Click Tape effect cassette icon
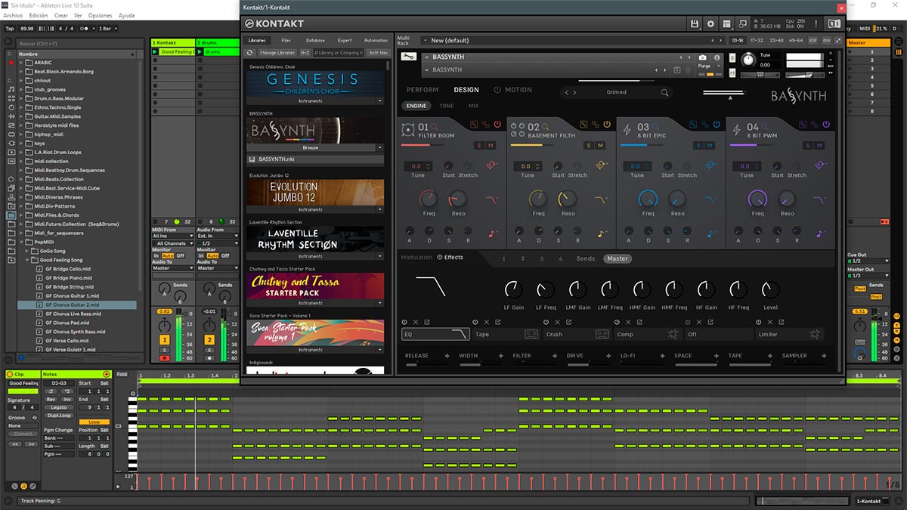The width and height of the screenshot is (907, 510). click(x=531, y=334)
